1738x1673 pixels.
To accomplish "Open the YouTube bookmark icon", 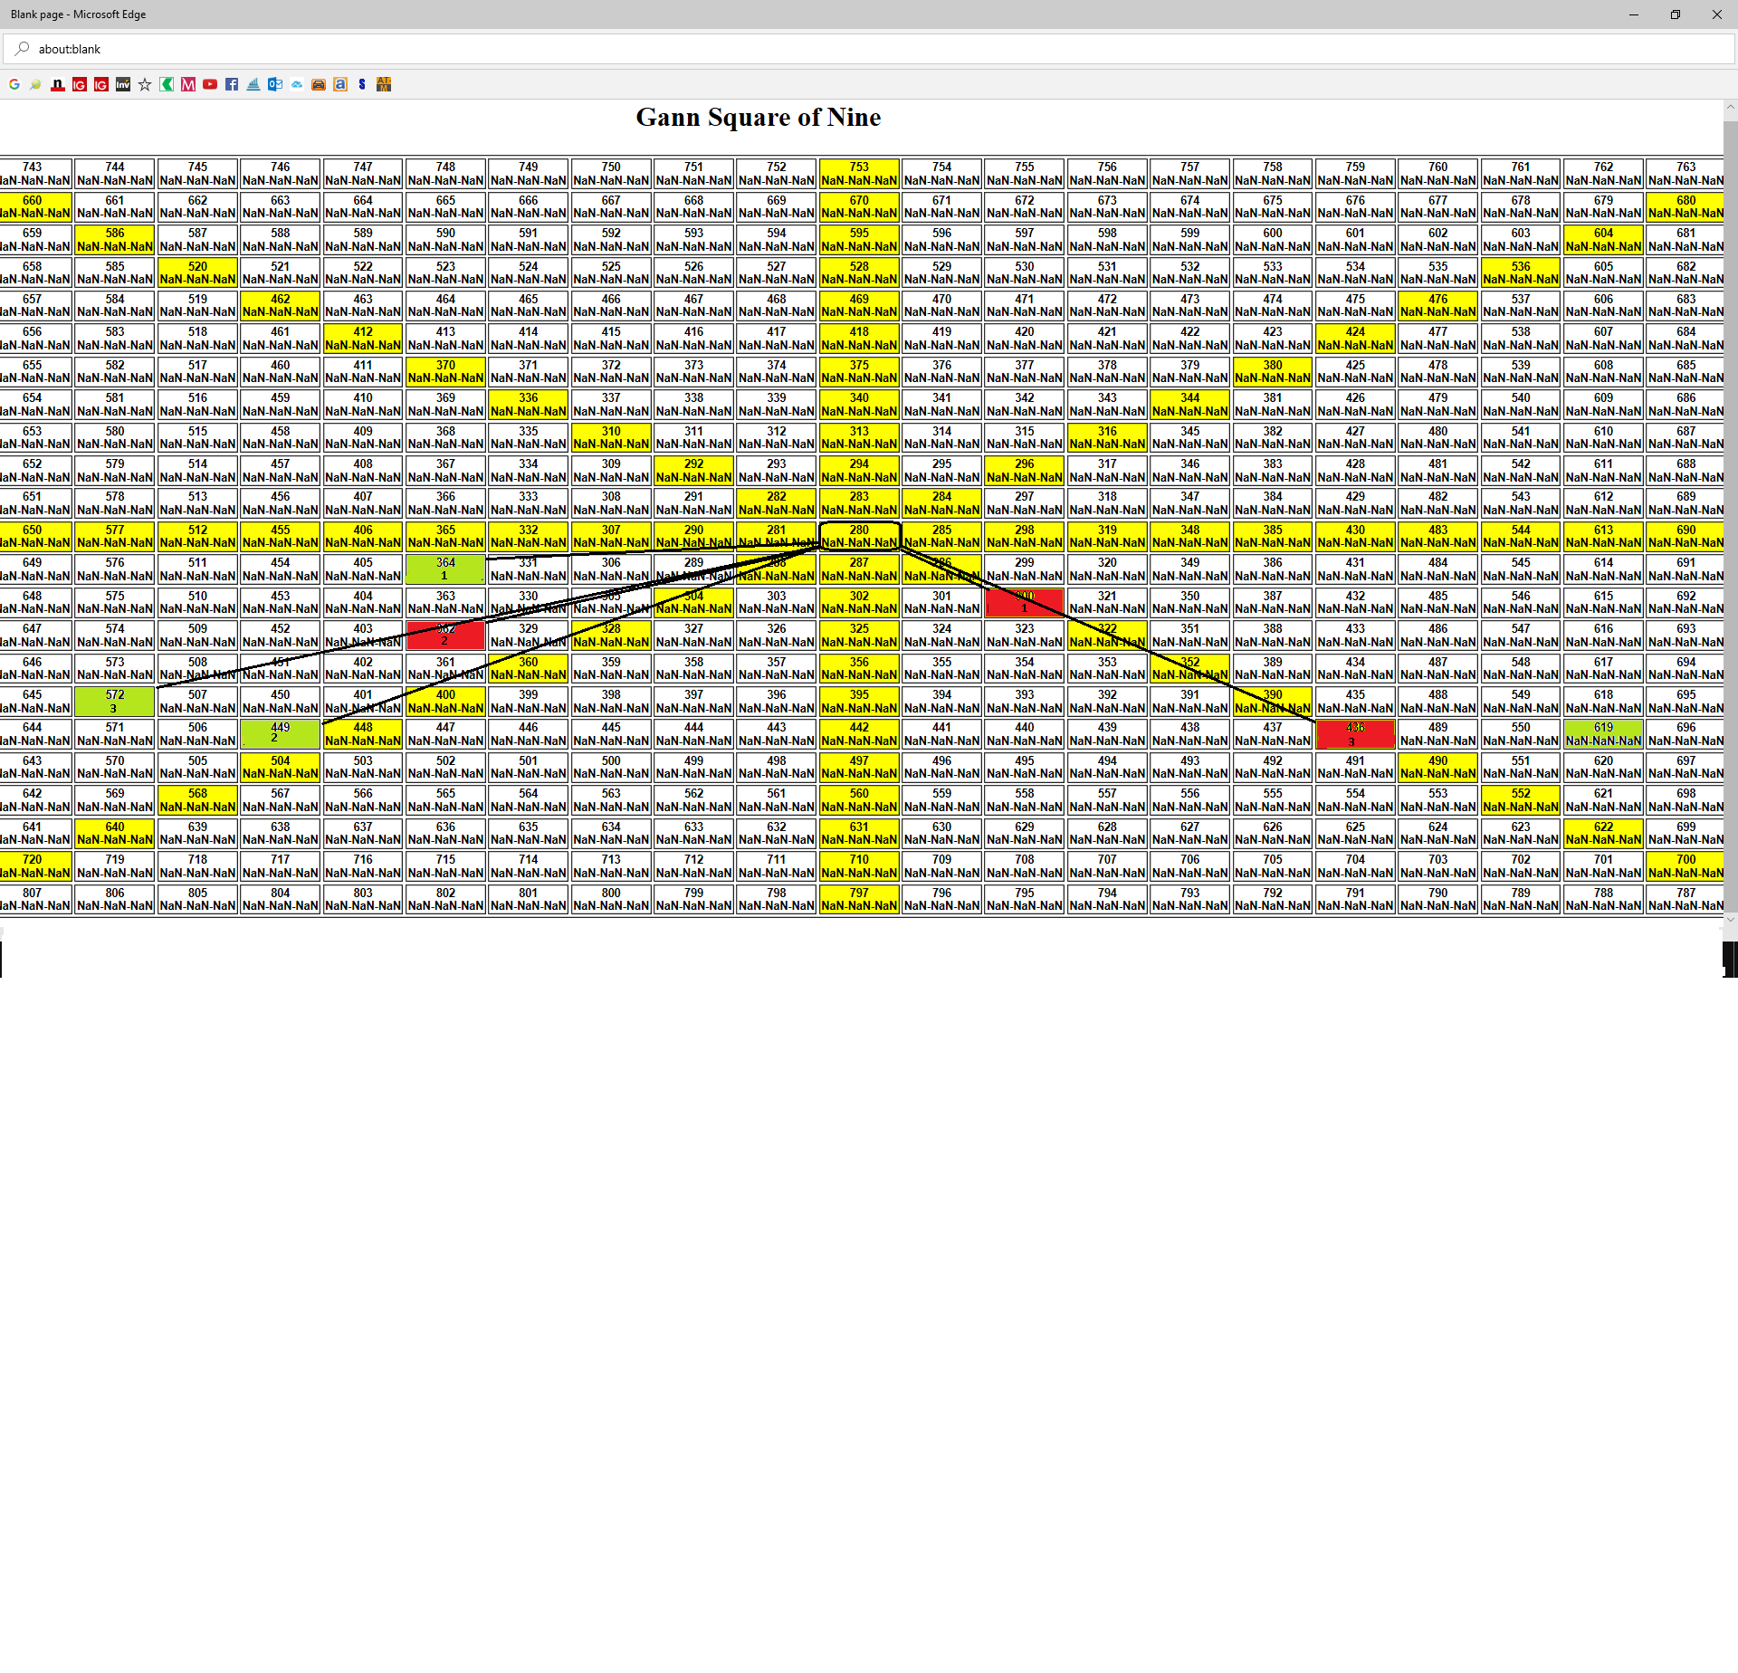I will [x=210, y=84].
